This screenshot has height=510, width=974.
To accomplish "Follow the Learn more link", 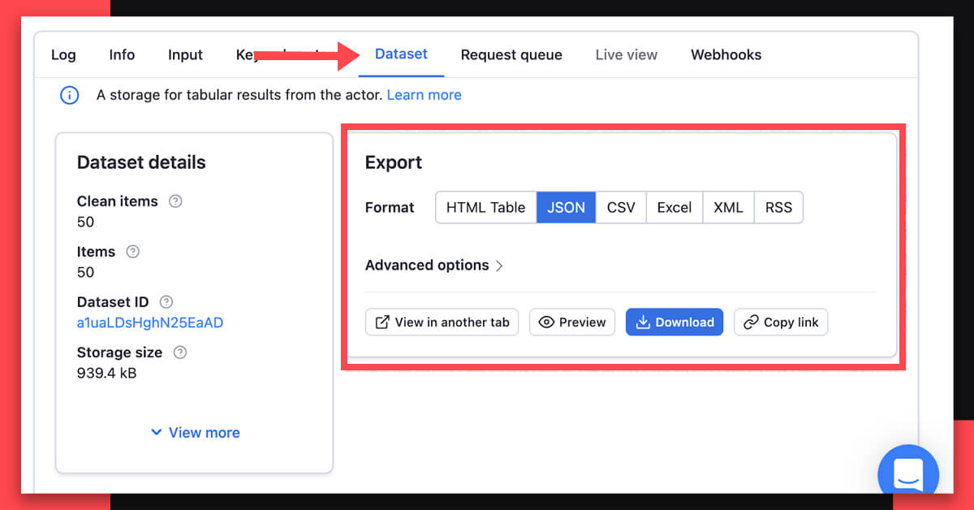I will tap(424, 95).
